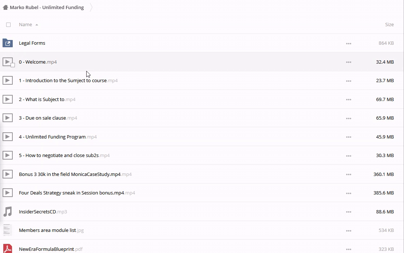The height and width of the screenshot is (253, 404).
Task: Toggle the select-all checkbox in header
Action: coord(8,25)
